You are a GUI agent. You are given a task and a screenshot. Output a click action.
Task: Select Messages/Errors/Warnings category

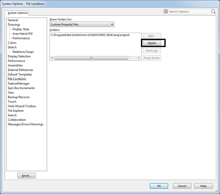(x=25, y=124)
